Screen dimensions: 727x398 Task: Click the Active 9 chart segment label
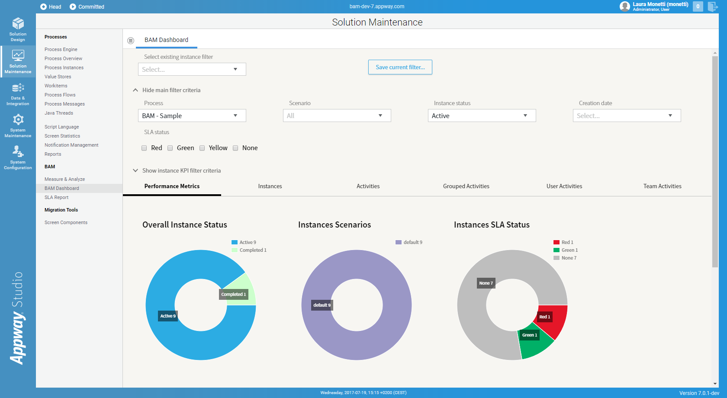point(168,316)
